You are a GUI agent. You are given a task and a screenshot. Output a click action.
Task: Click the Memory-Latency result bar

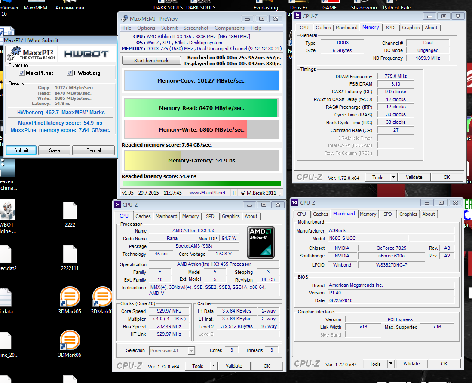pyautogui.click(x=202, y=160)
